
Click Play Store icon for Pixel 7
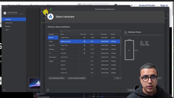pos(85,49)
